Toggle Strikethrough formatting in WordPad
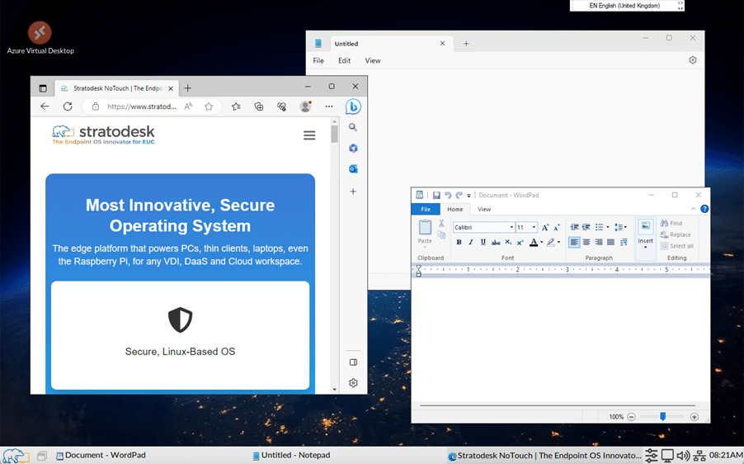744x464 pixels. pos(496,242)
